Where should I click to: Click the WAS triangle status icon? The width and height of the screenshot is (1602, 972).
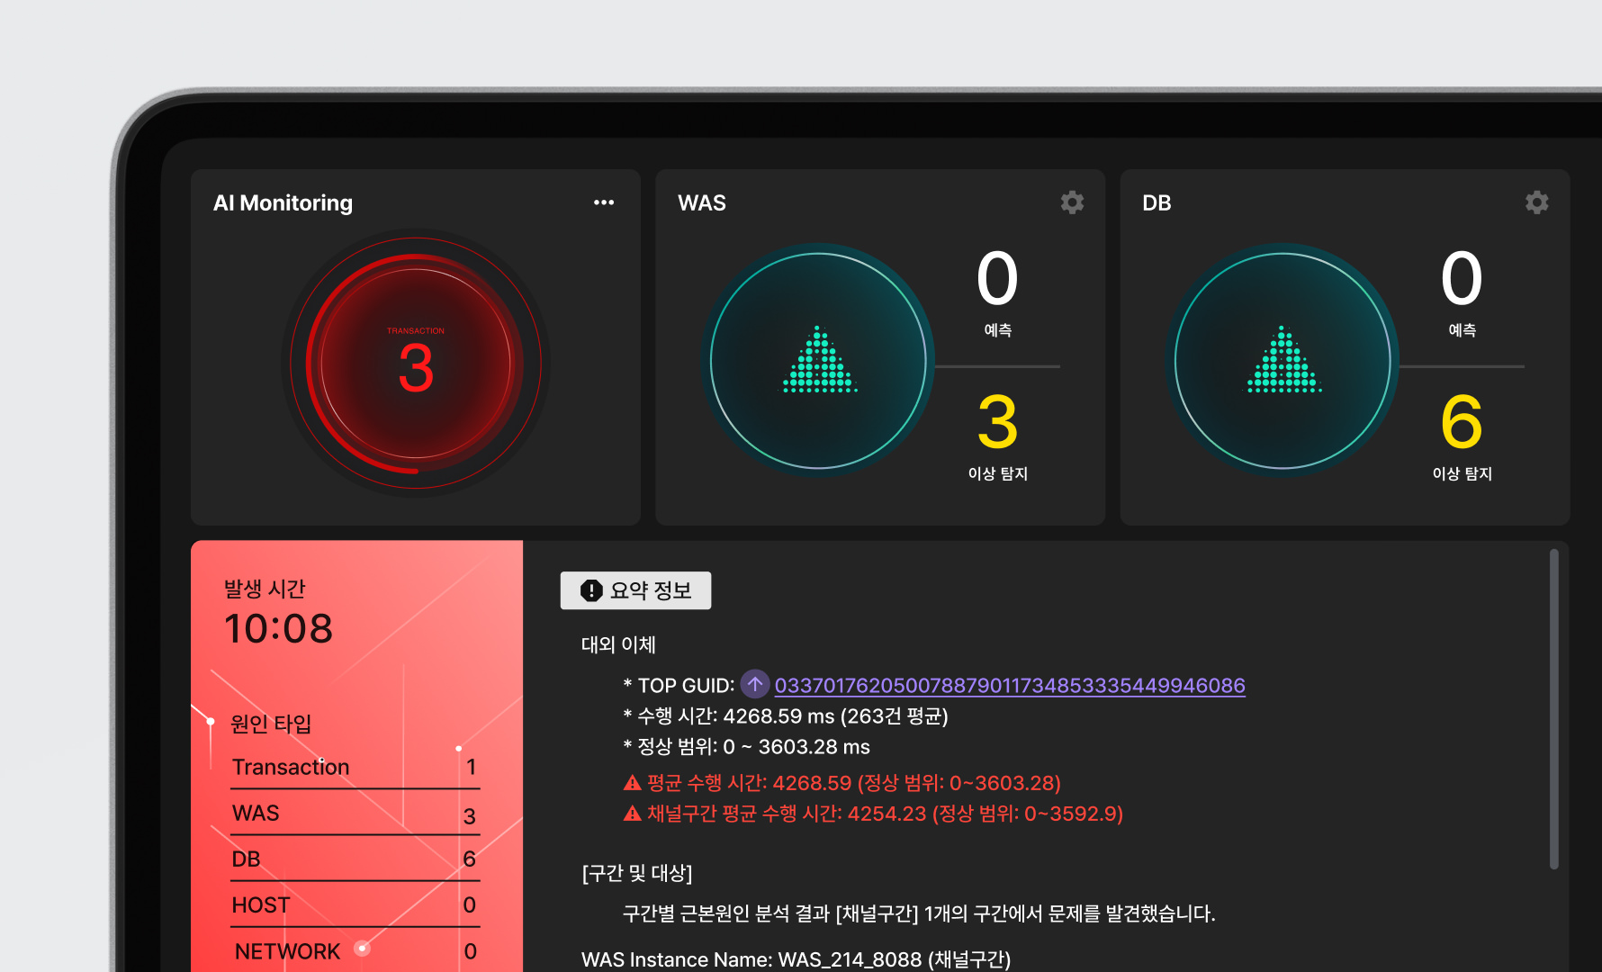(819, 362)
